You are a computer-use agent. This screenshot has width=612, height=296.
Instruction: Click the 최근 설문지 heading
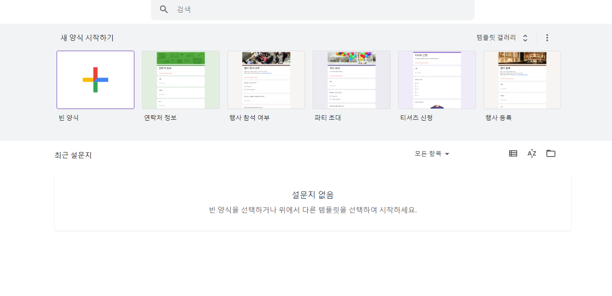pos(73,155)
